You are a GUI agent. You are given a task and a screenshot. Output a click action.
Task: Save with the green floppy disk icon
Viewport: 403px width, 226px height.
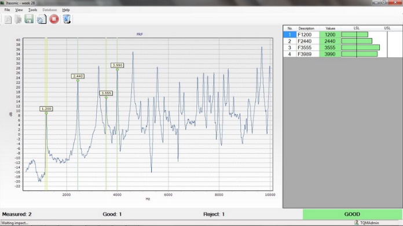[29, 19]
